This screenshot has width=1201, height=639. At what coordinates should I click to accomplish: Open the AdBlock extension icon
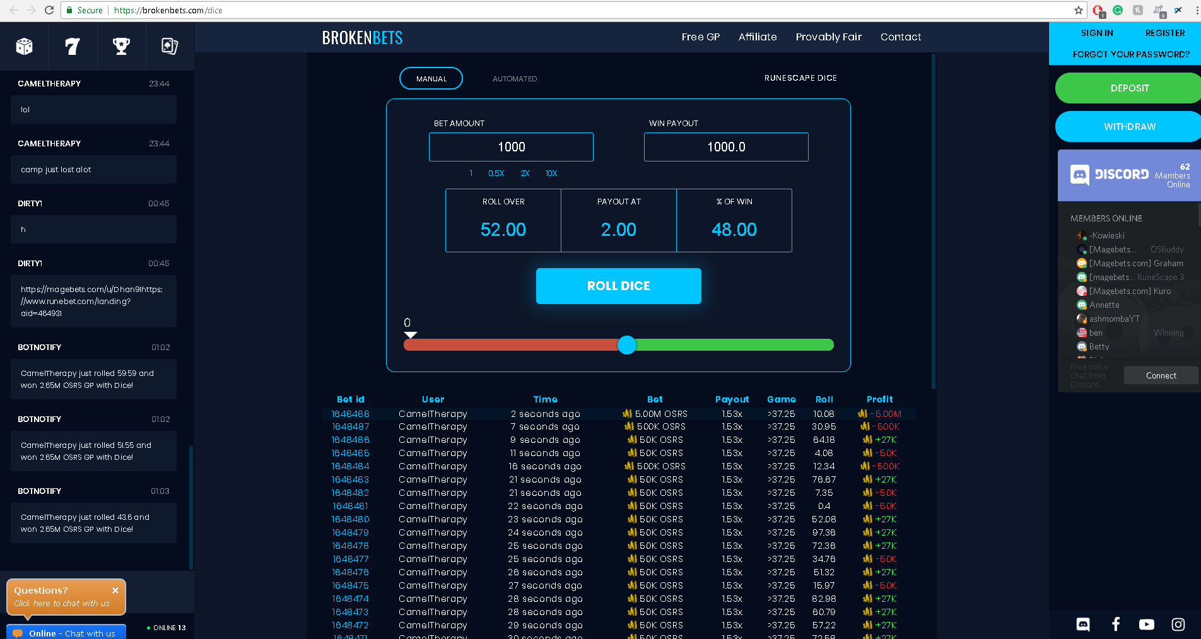[x=1098, y=11]
